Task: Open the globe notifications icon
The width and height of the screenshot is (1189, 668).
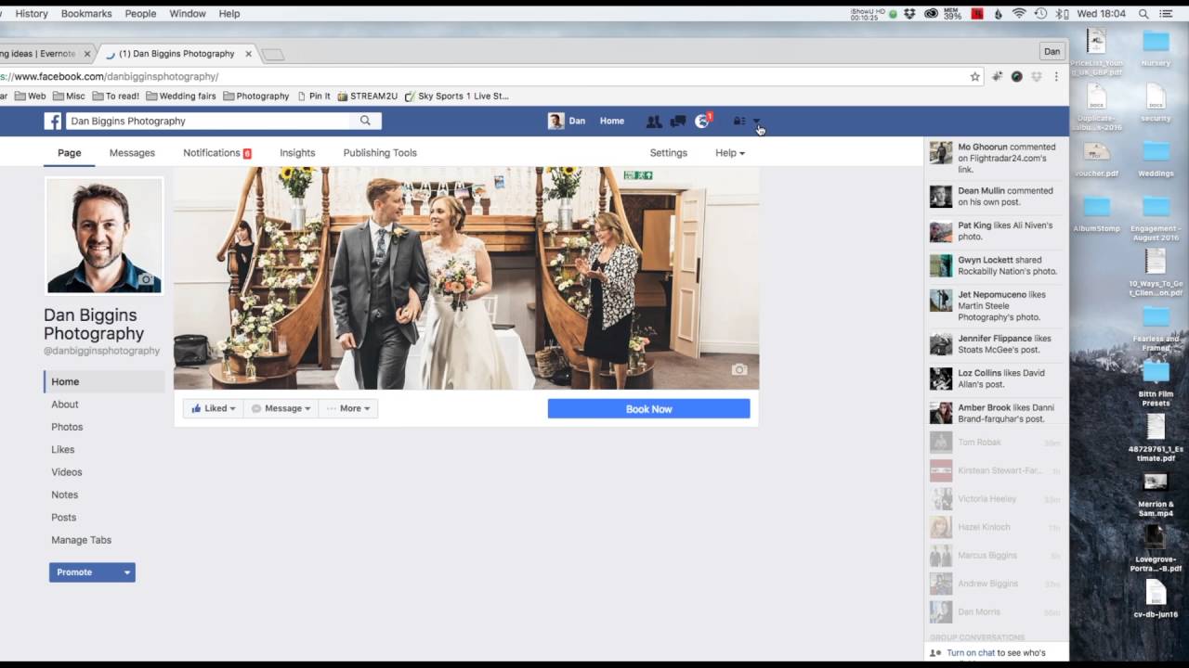Action: click(x=702, y=122)
